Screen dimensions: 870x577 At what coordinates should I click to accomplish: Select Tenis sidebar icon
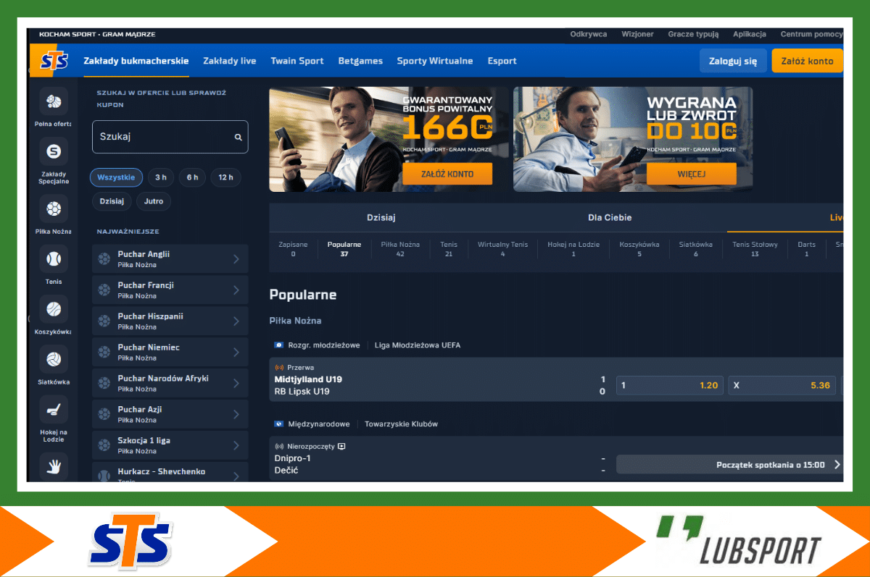[54, 258]
